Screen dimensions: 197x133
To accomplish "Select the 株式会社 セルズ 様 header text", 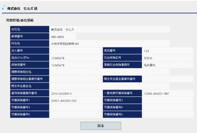I will (22, 8).
